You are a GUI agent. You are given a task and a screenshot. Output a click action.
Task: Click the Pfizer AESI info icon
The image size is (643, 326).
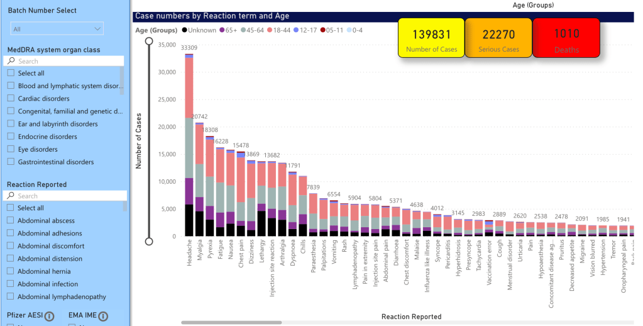pyautogui.click(x=48, y=316)
